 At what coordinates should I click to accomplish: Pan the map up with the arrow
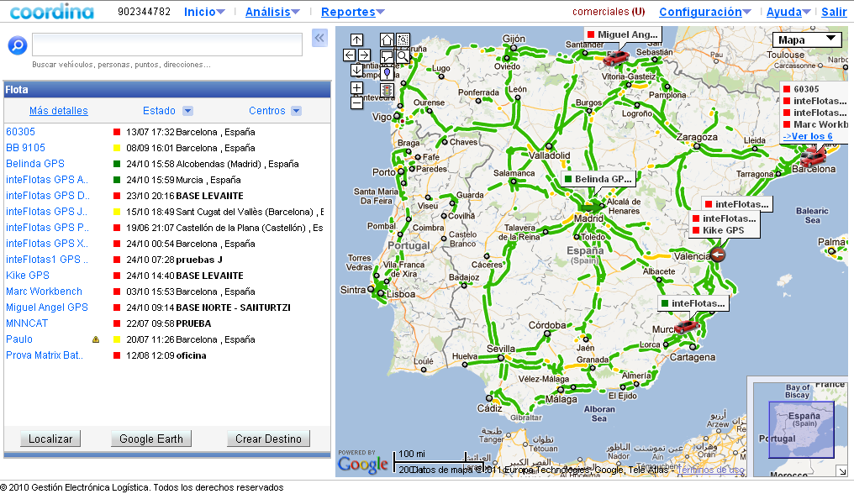click(x=356, y=39)
